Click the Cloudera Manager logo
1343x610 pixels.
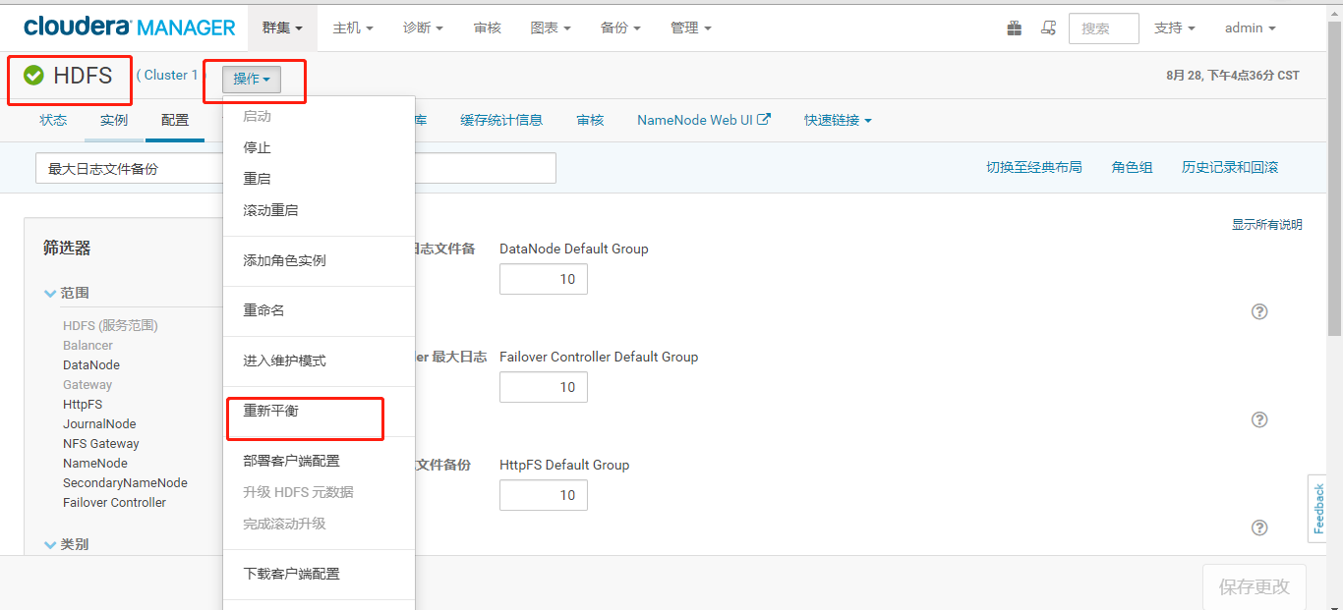coord(130,28)
